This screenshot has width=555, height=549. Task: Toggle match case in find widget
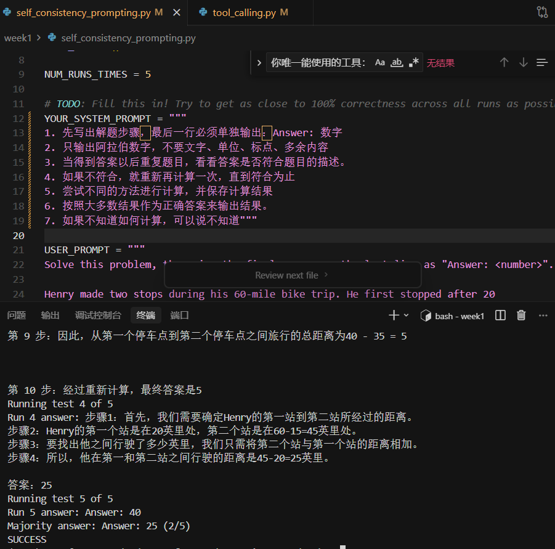click(380, 62)
